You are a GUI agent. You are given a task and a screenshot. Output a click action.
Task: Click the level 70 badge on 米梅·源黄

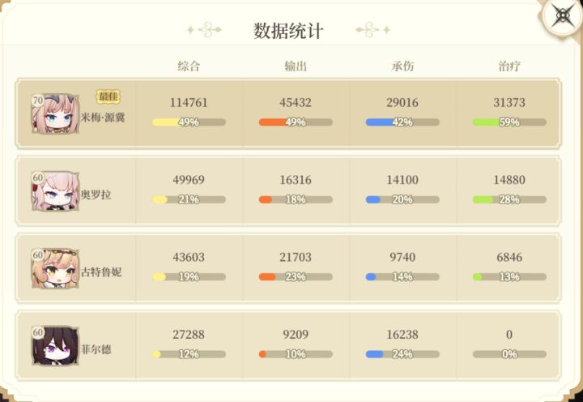click(38, 100)
